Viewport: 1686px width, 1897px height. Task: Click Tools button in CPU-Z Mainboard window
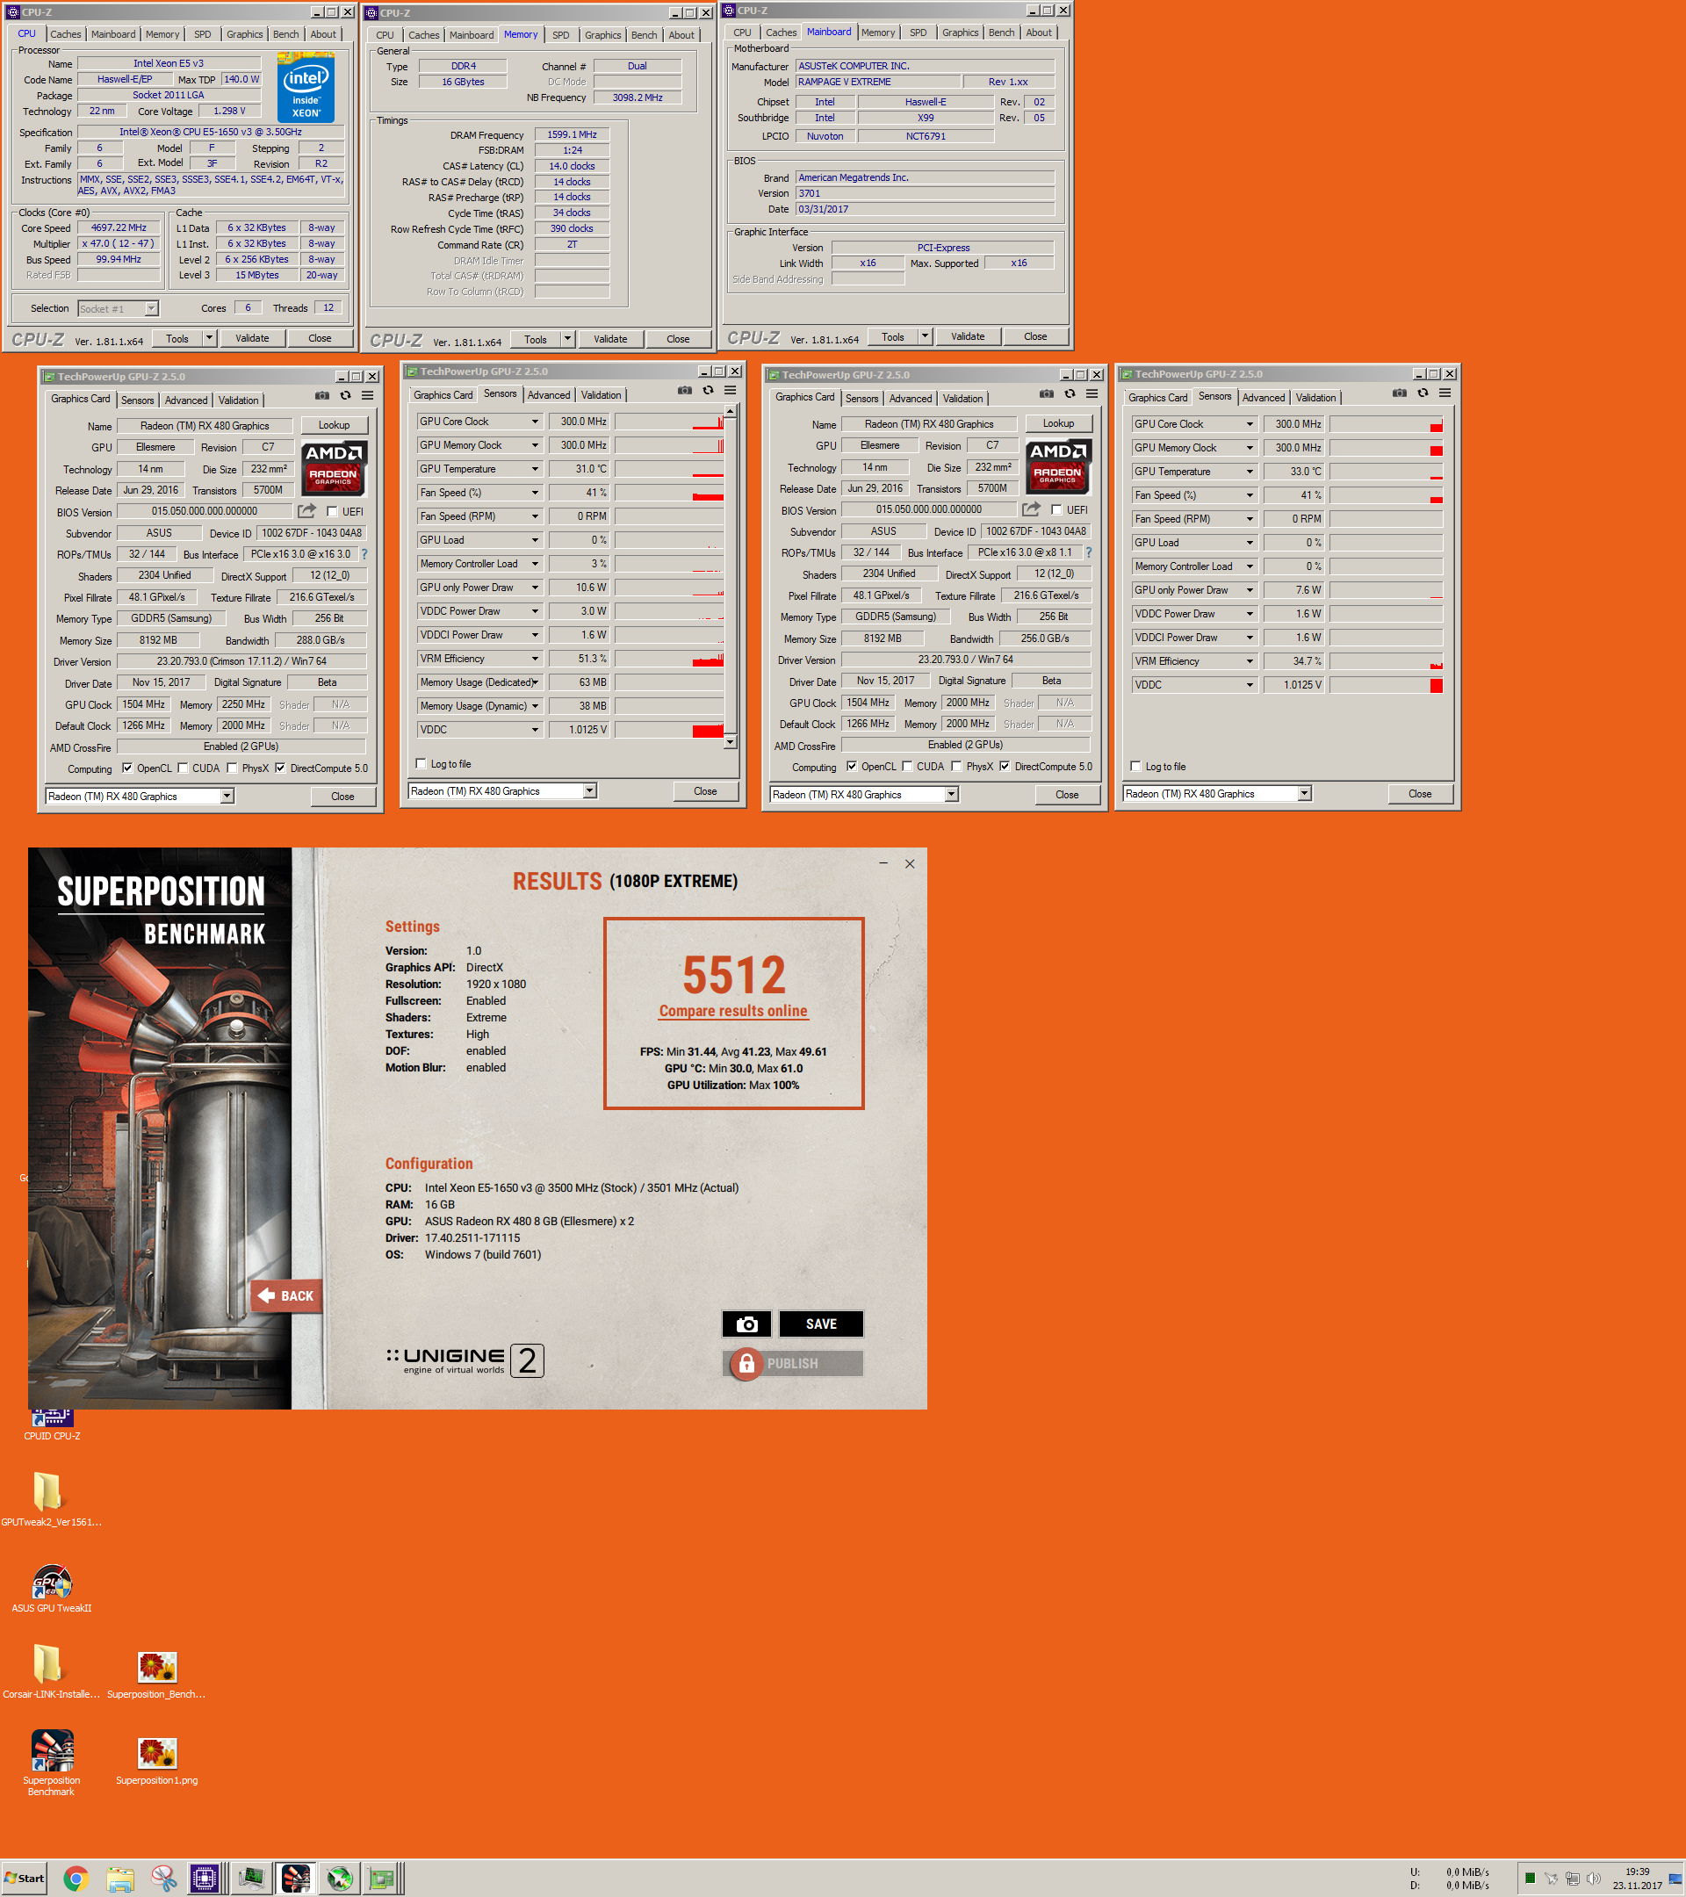893,336
